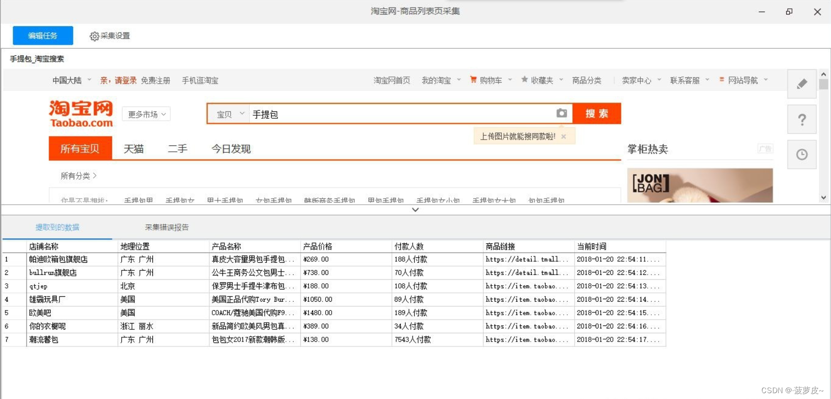Close the 上传图片就能搜同款啦 tooltip
Screen dimensions: 831x399
tap(564, 136)
